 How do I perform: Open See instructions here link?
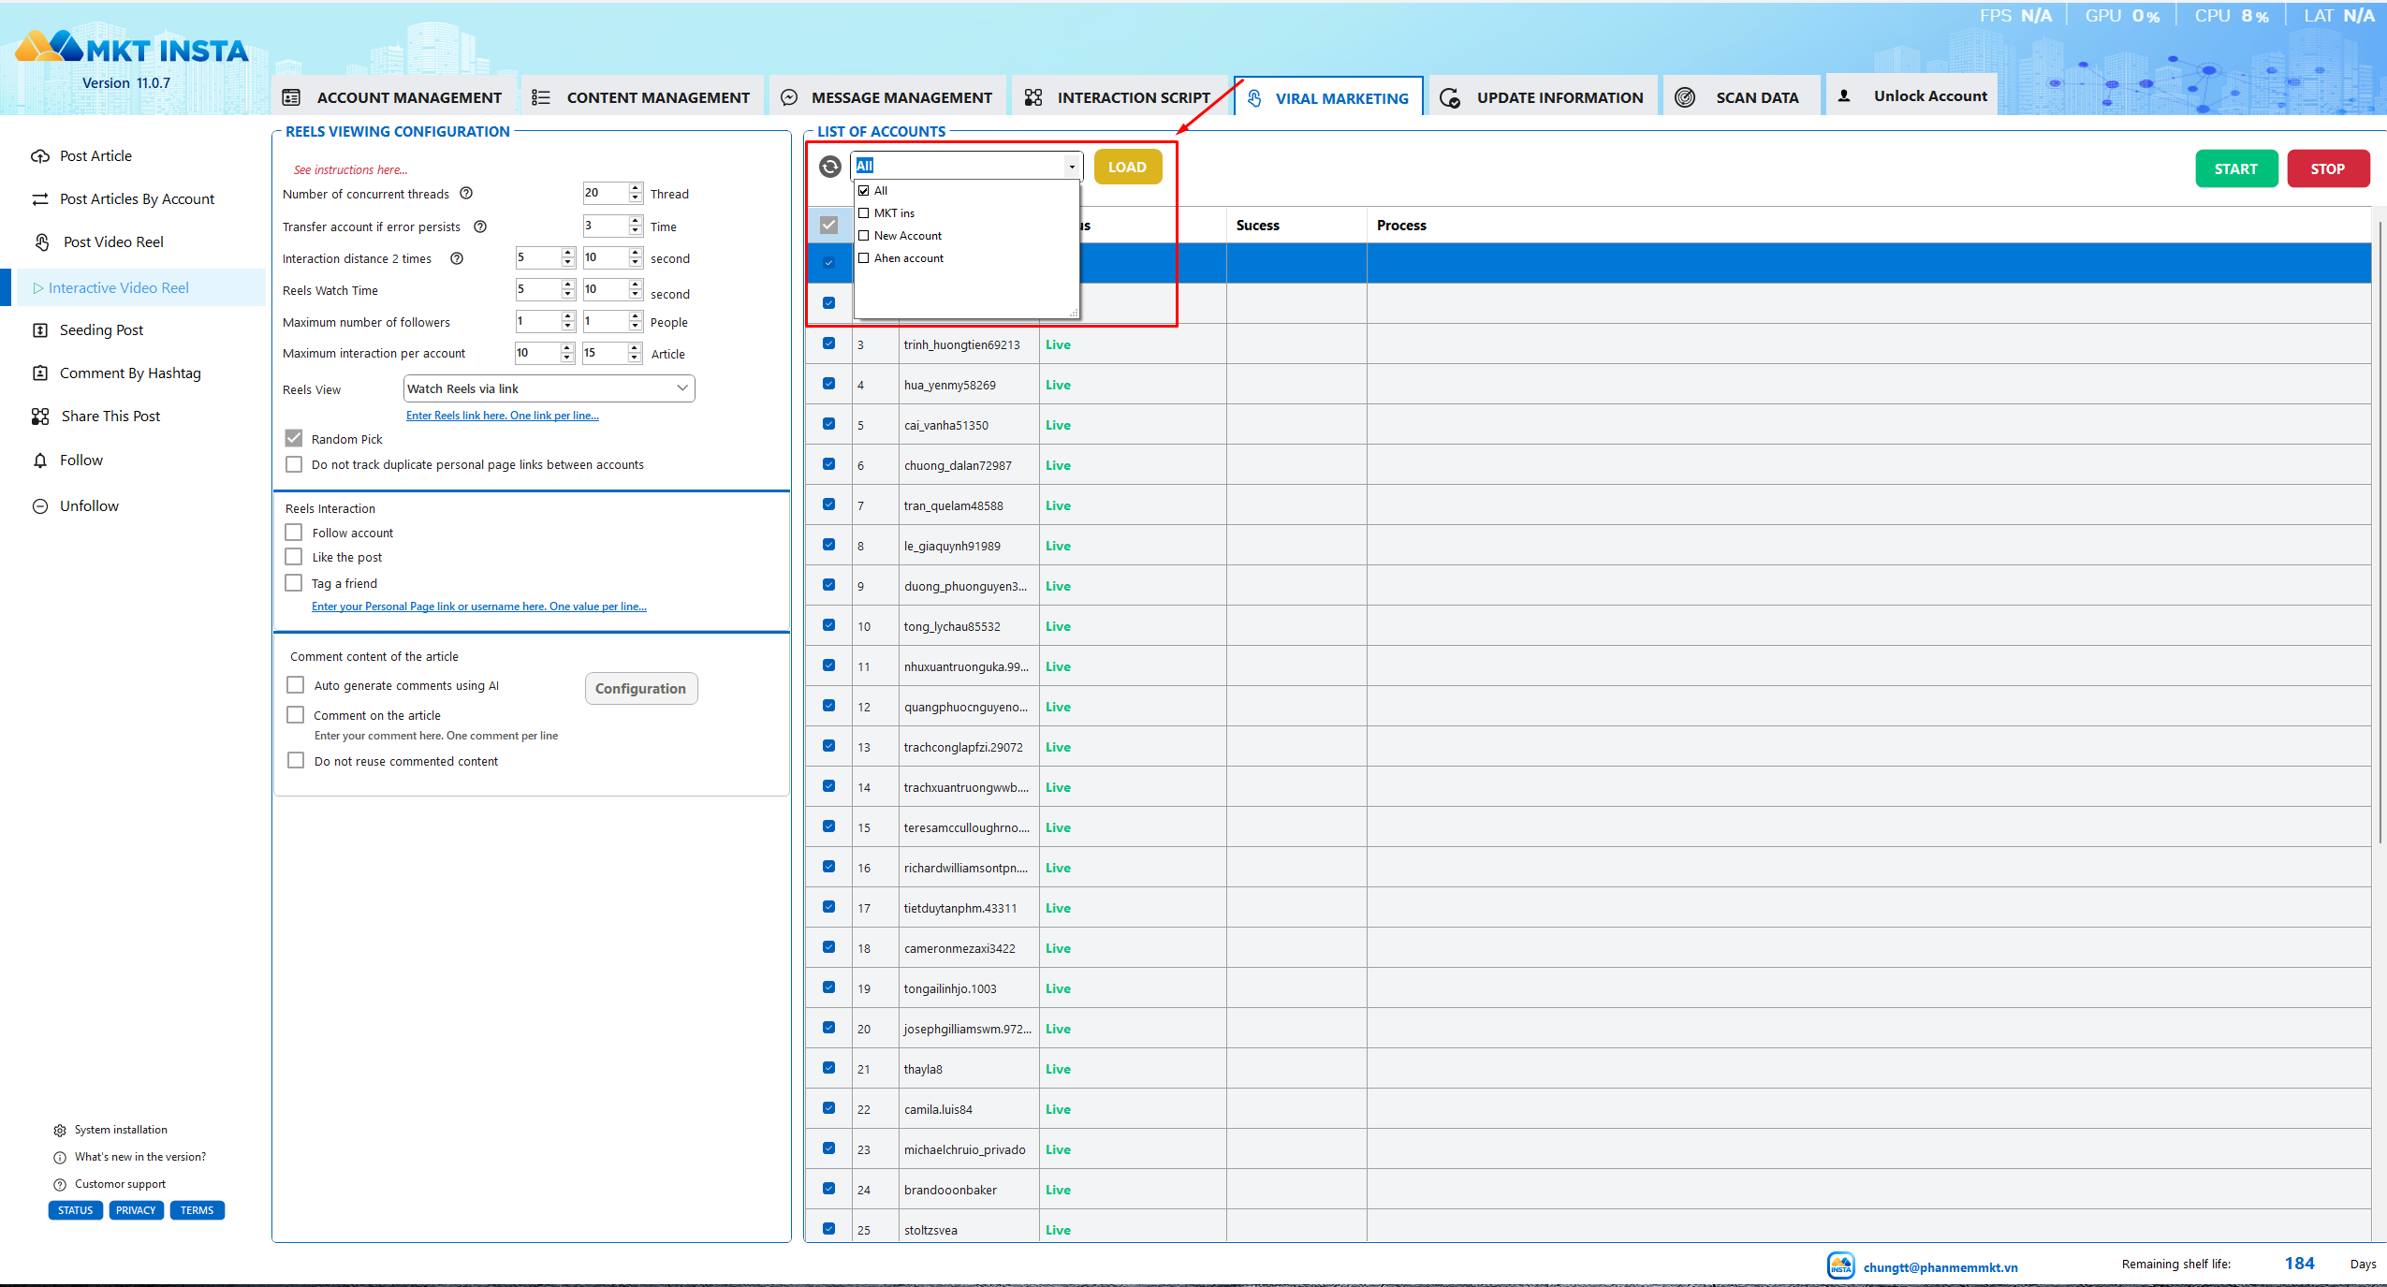click(x=350, y=169)
